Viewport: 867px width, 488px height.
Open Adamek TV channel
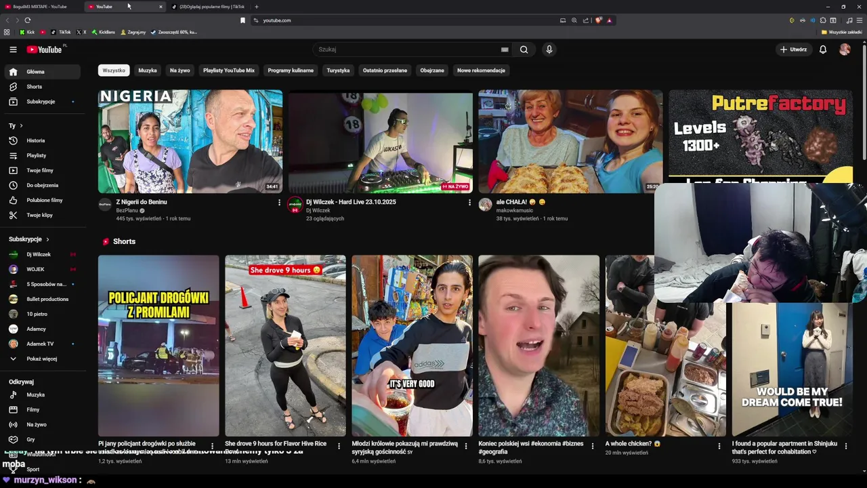[42, 344]
